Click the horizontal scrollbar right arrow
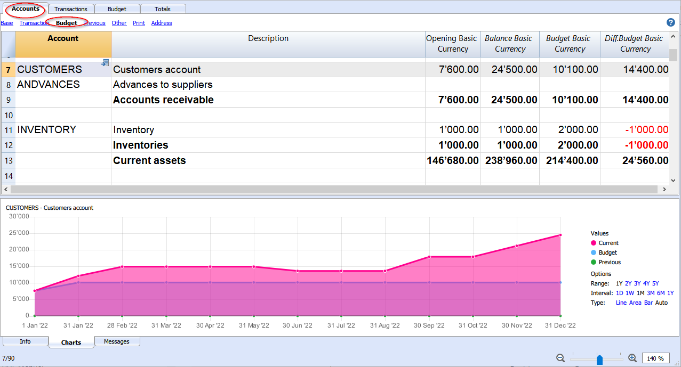The height and width of the screenshot is (367, 681). click(664, 189)
